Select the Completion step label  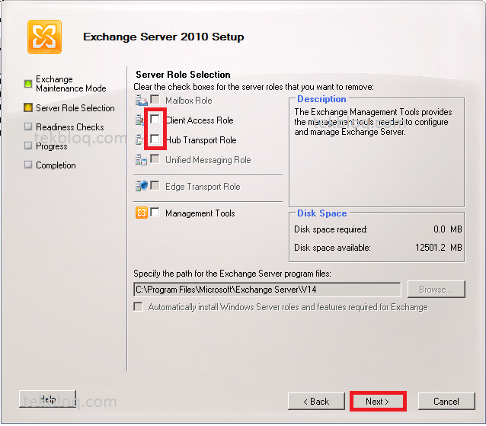click(x=56, y=165)
